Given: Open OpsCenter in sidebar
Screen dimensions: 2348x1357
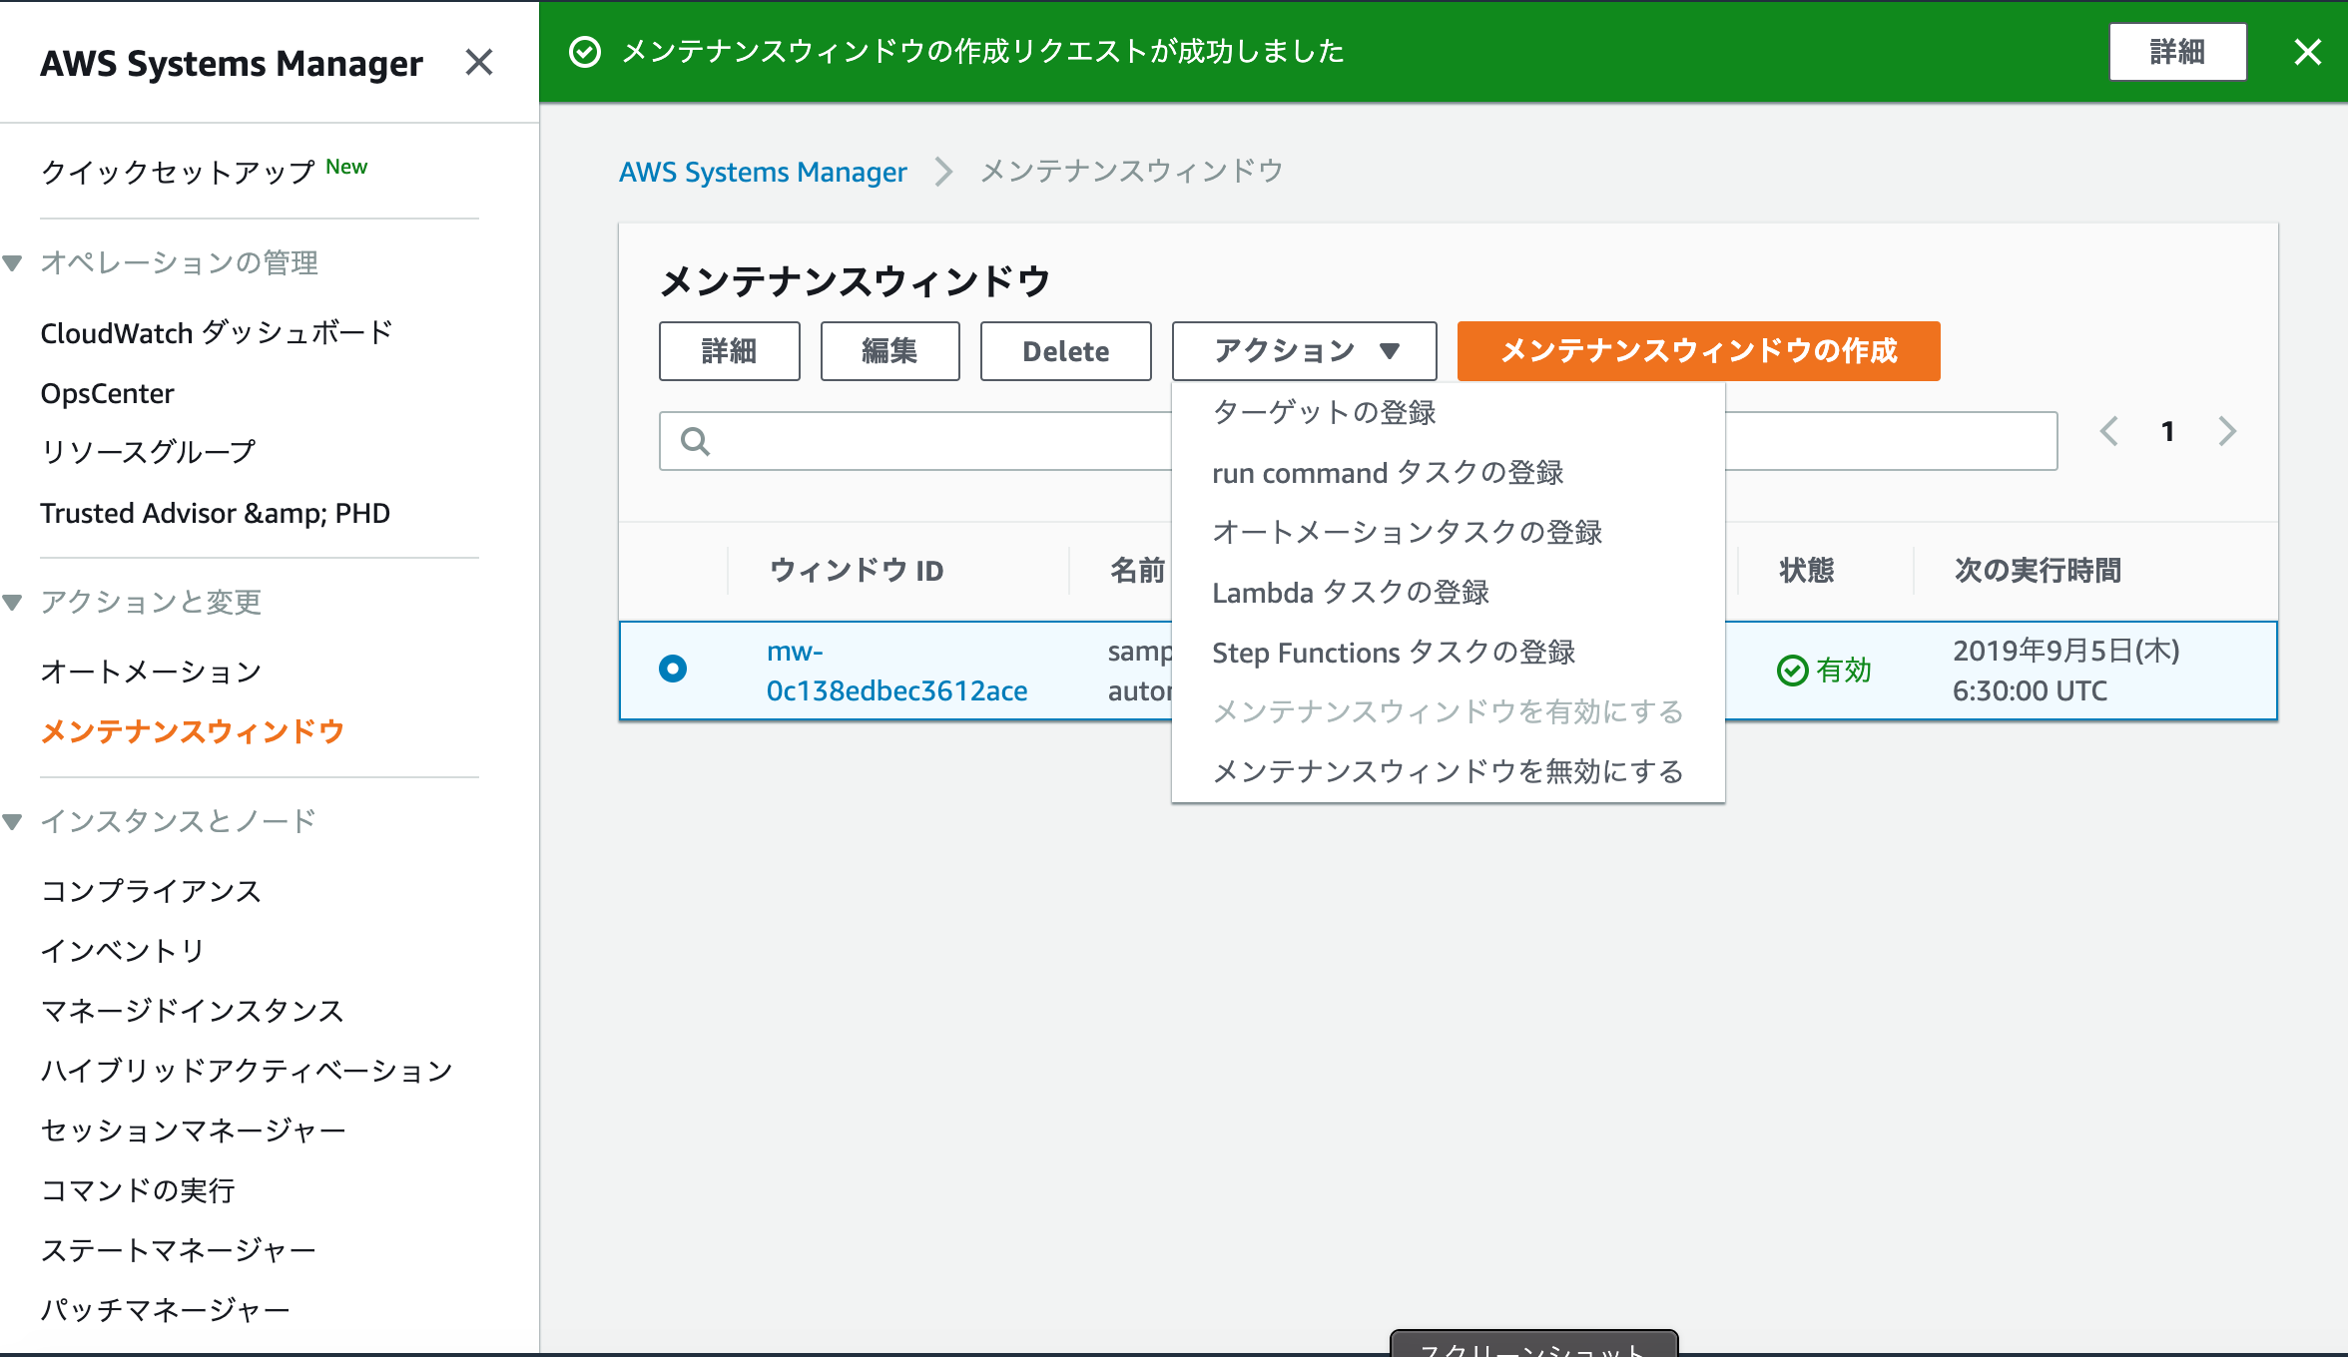Looking at the screenshot, I should click(x=107, y=393).
